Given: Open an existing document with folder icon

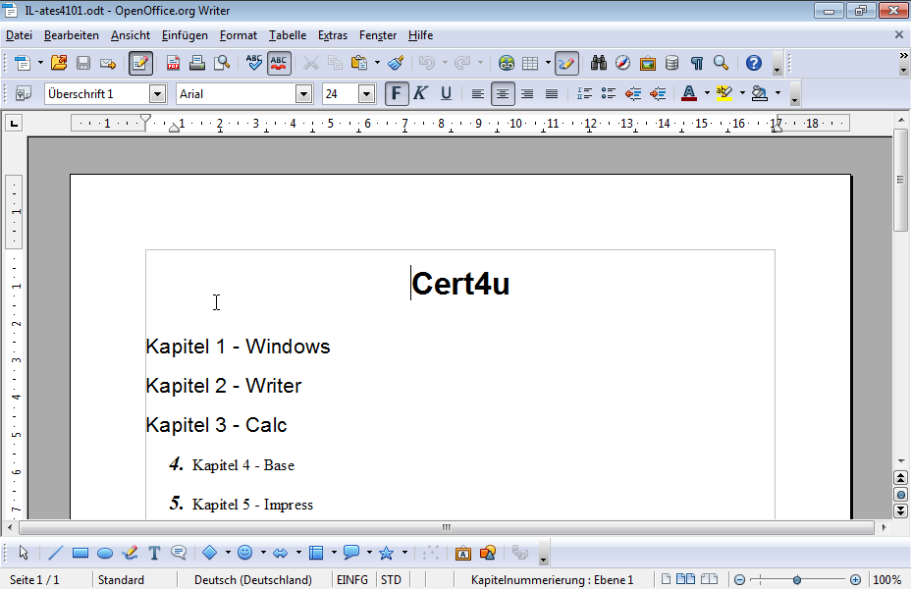Looking at the screenshot, I should point(59,63).
